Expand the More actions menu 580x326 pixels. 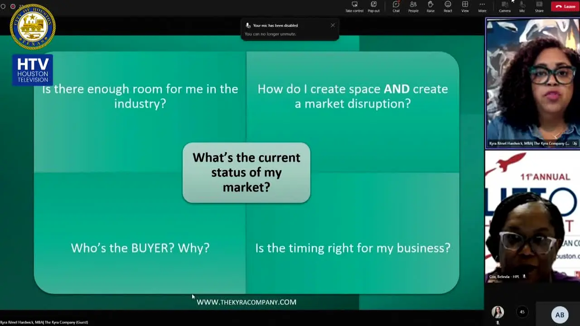point(482,7)
